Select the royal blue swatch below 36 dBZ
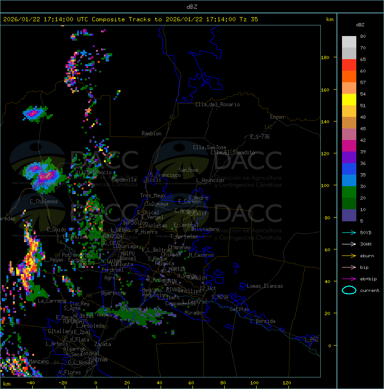 coord(349,169)
